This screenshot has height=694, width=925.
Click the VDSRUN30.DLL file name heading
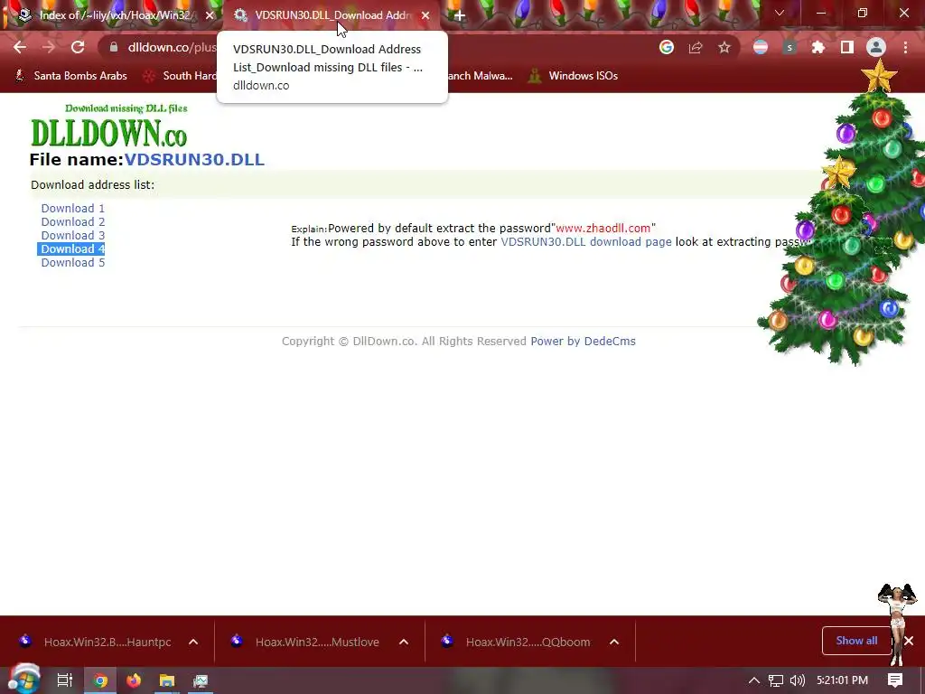194,160
